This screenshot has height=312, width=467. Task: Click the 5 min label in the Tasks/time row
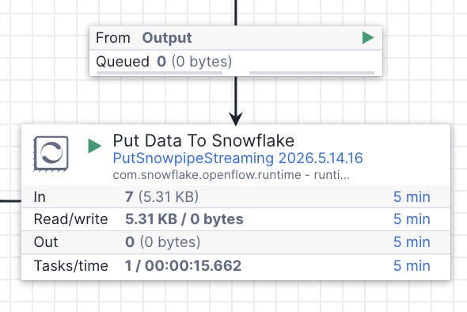pyautogui.click(x=412, y=266)
